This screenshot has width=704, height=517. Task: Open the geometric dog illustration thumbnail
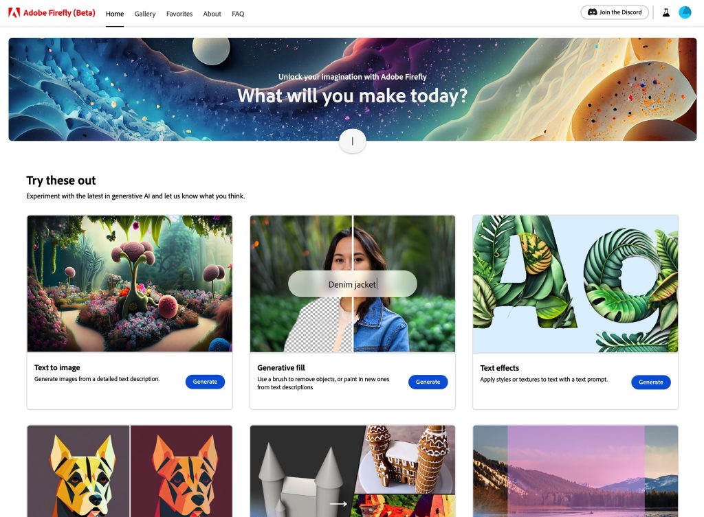tap(130, 471)
